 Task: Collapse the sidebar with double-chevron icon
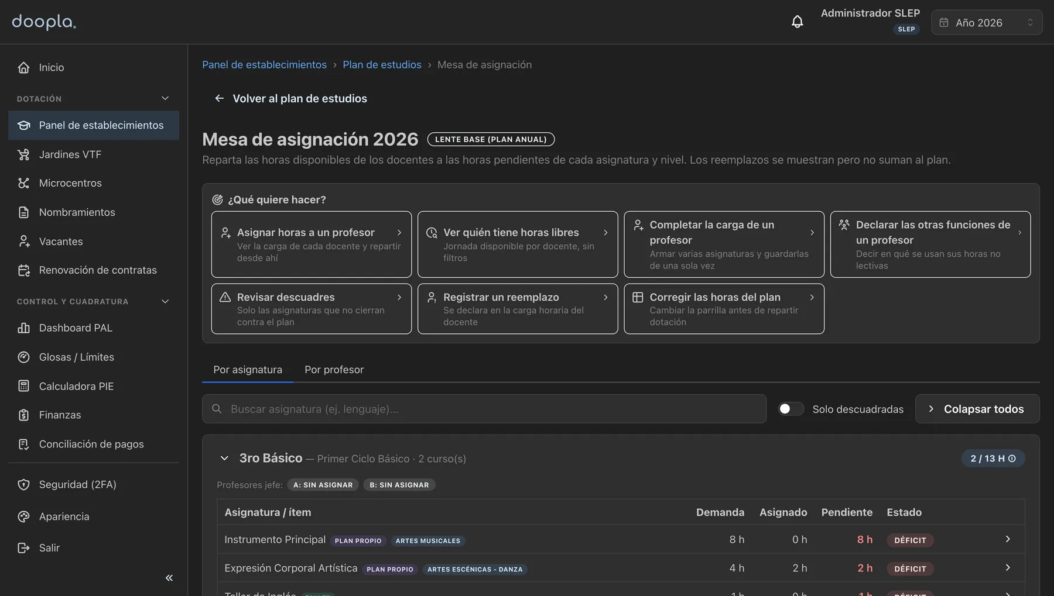pos(169,578)
